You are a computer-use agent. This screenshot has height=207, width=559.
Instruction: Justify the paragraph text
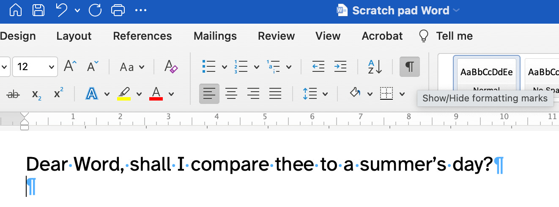(275, 94)
